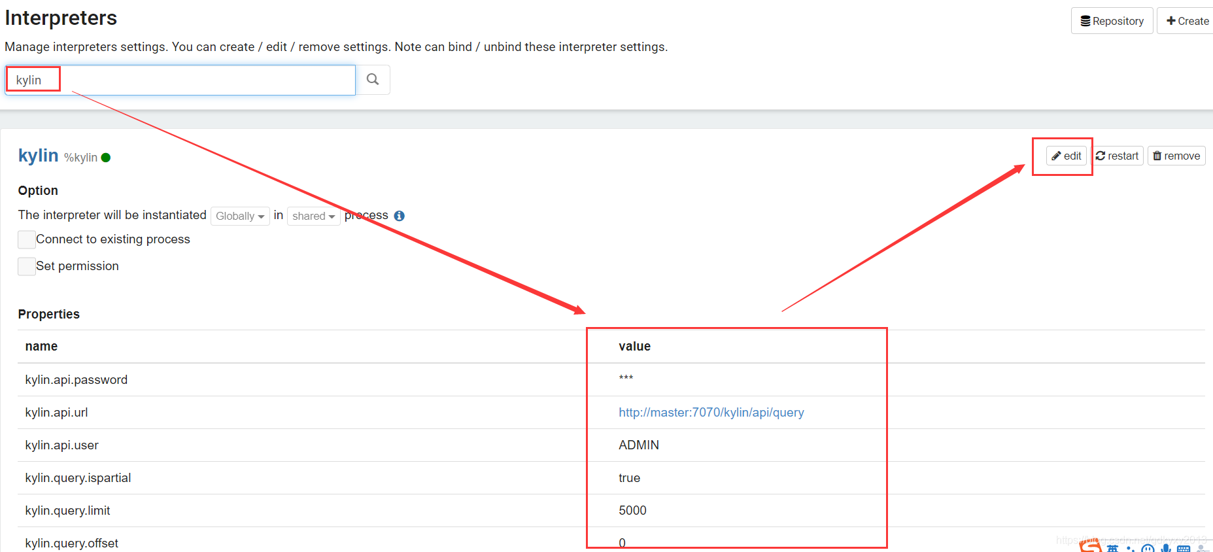The image size is (1213, 552).
Task: Edit the kylin interpreter settings
Action: (x=1066, y=156)
